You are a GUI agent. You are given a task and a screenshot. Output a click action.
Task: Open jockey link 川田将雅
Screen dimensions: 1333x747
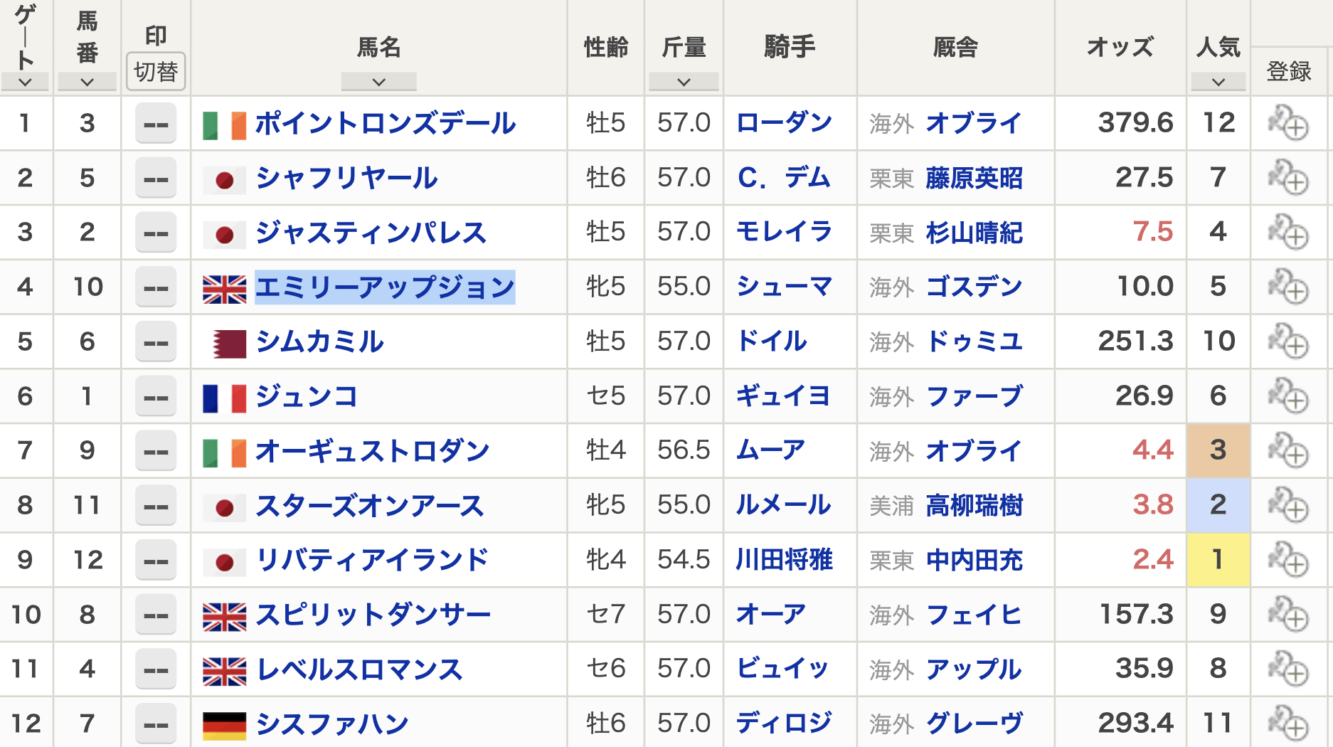tap(784, 560)
